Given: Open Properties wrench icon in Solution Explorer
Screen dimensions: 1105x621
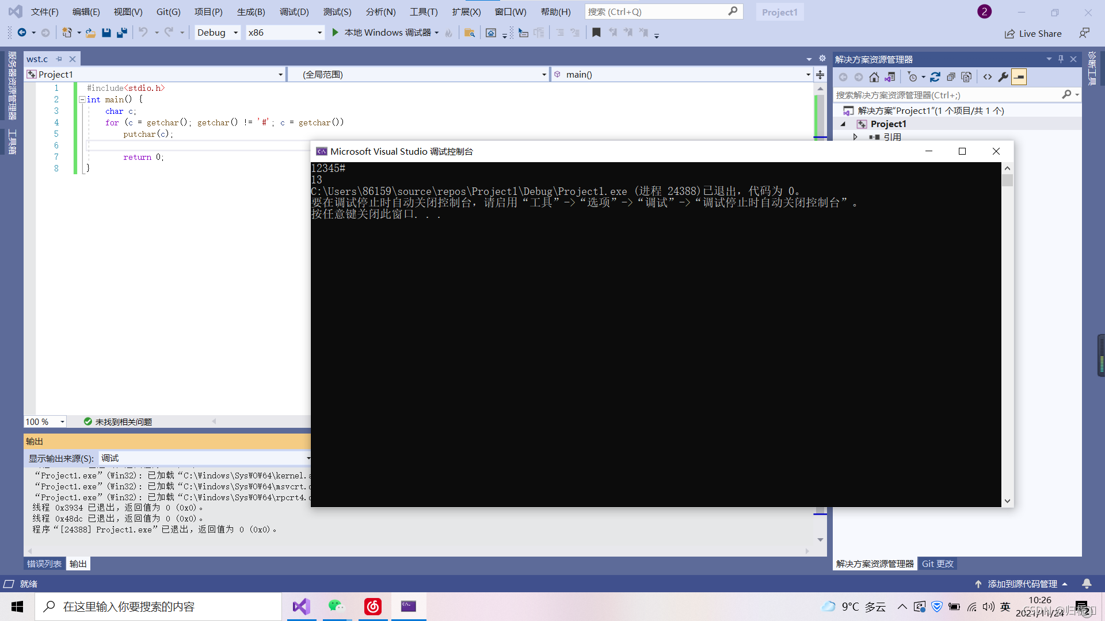Looking at the screenshot, I should [x=1003, y=77].
